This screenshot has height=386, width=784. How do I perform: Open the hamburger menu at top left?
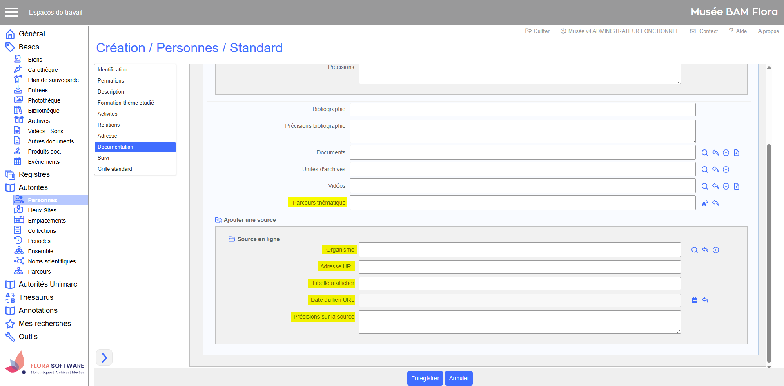tap(12, 12)
